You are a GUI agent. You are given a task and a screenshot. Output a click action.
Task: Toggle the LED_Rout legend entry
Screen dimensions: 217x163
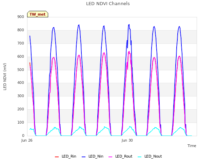point(120,157)
